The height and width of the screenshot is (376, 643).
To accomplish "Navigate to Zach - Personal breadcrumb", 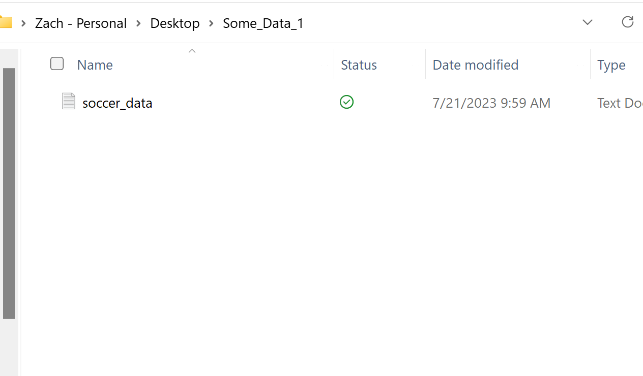I will [x=81, y=23].
